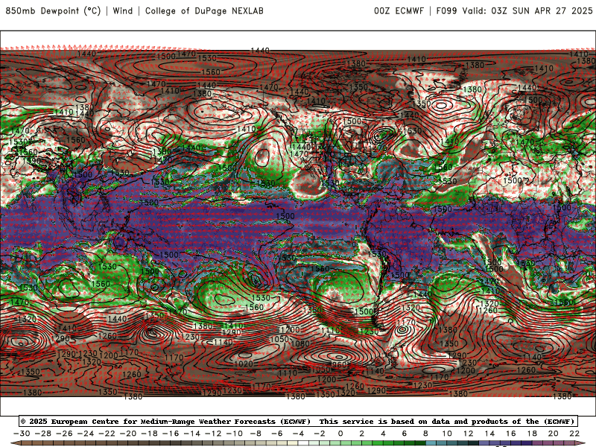Select the "-10" color scale value
The width and height of the screenshot is (596, 447).
click(x=235, y=434)
